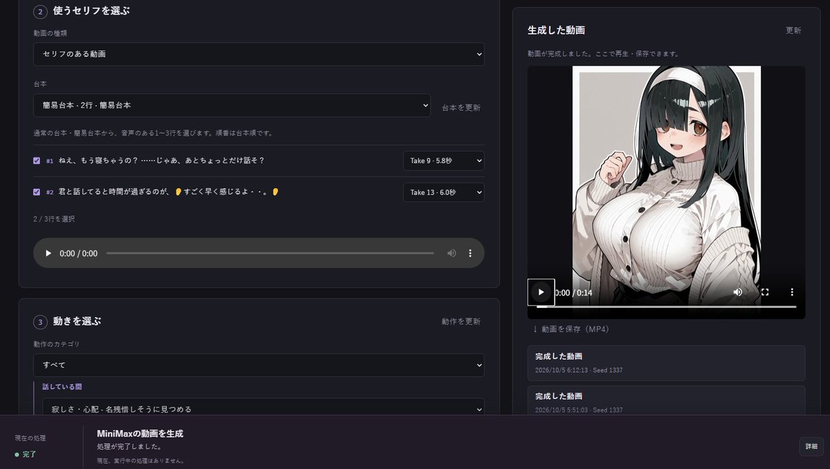Click the 話している間 section label
The height and width of the screenshot is (469, 830).
[x=62, y=387]
